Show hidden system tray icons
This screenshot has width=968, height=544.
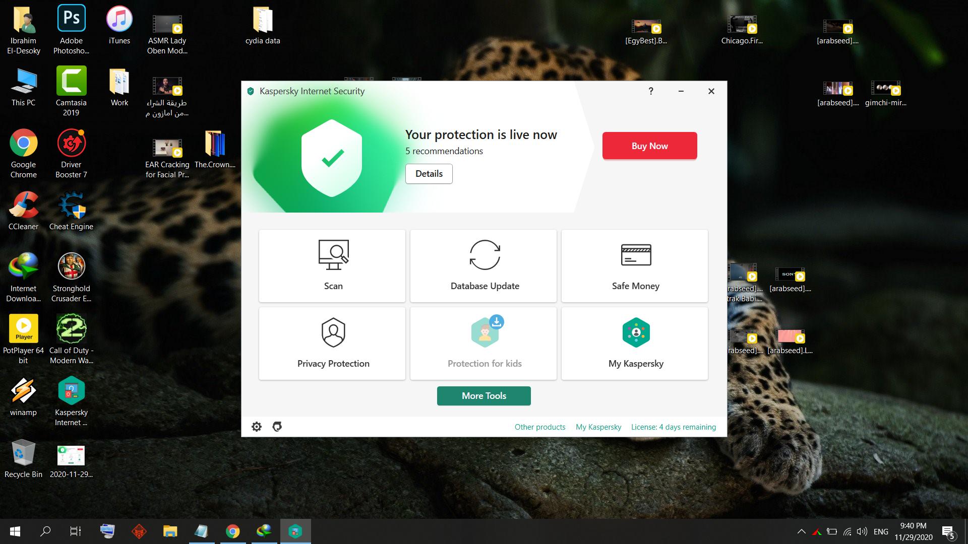pos(801,531)
